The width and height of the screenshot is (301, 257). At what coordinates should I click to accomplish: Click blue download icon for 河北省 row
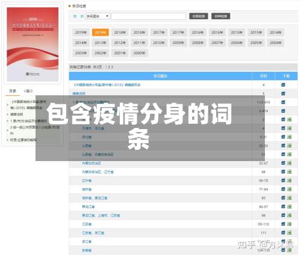click(283, 137)
